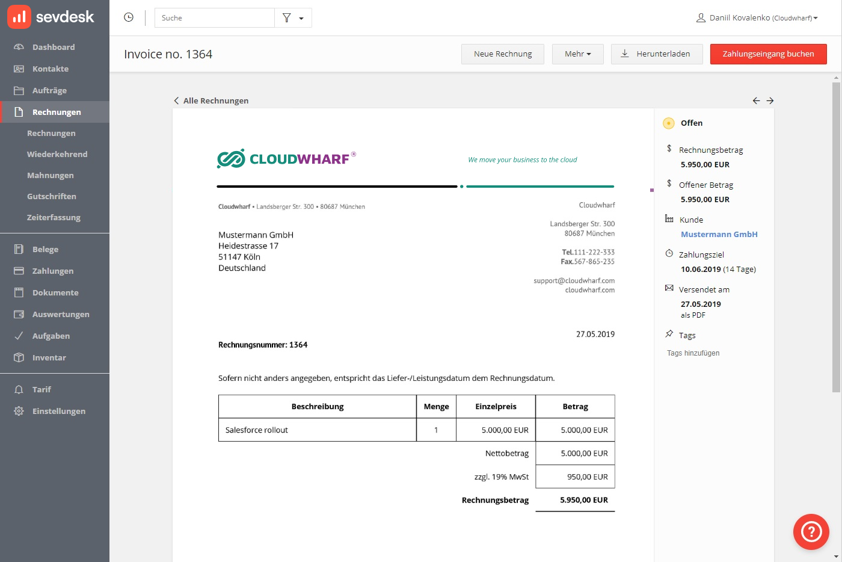
Task: Click the Aufgaben checkmark icon
Action: pos(19,336)
